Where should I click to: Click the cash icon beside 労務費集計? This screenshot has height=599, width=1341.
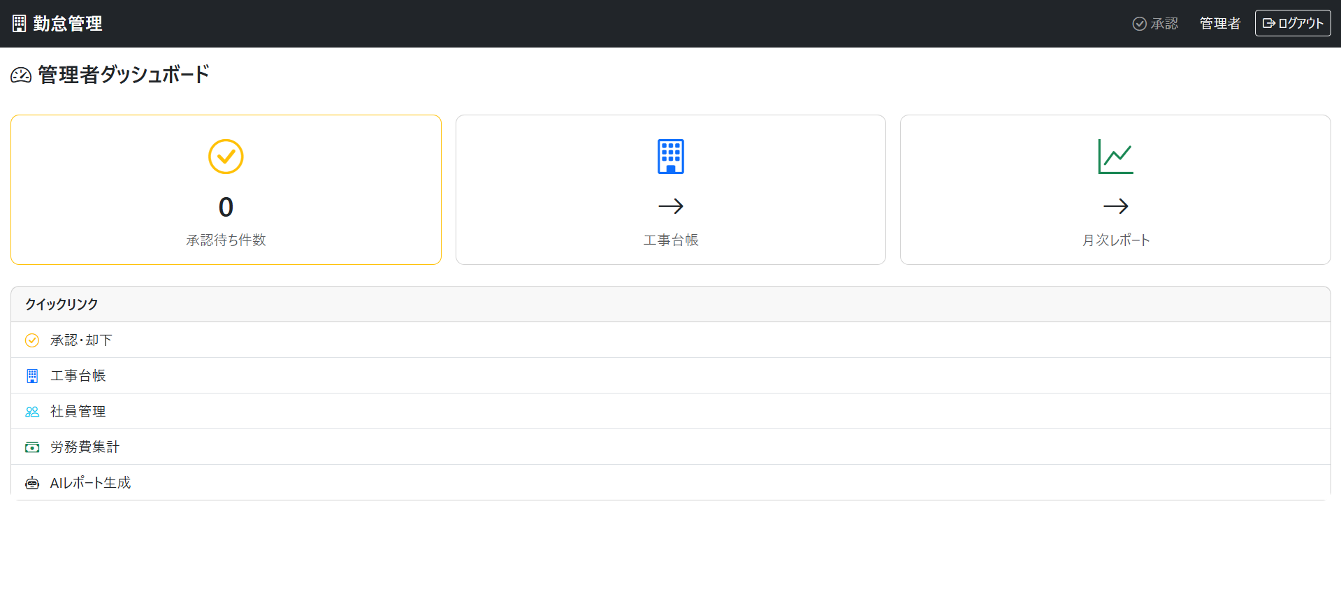(x=32, y=447)
